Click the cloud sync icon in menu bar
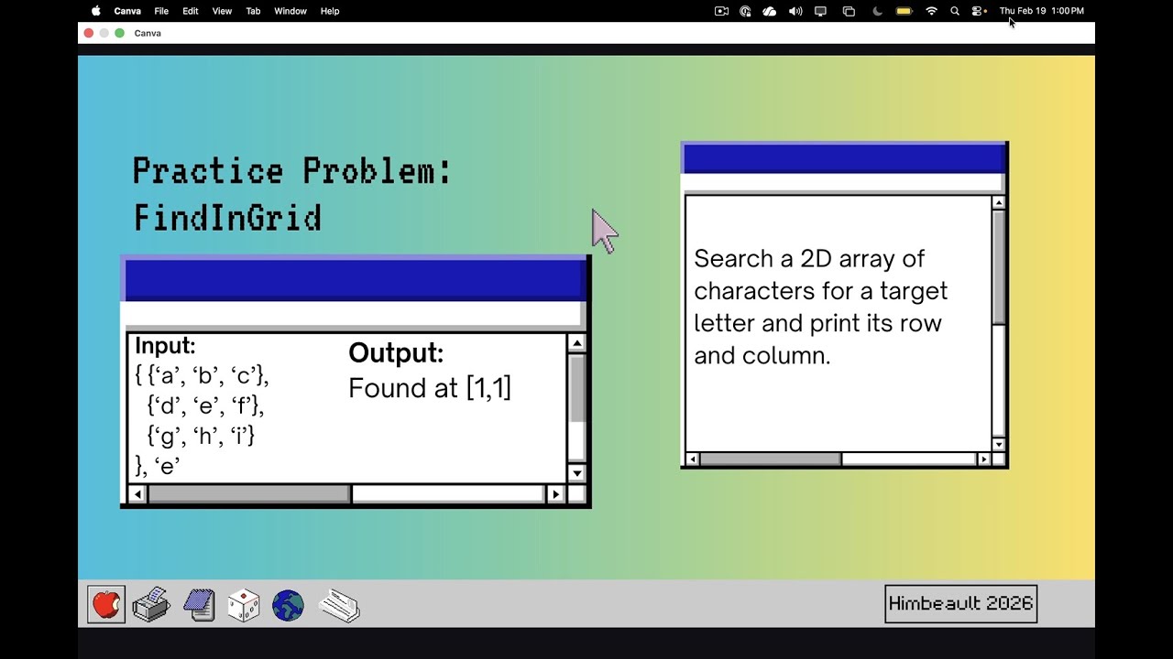 [x=770, y=11]
